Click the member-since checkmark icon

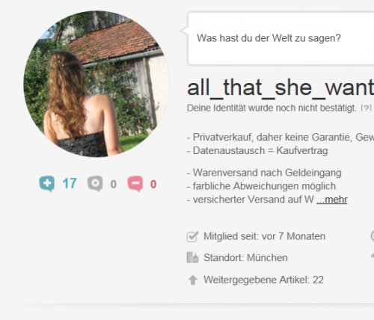tap(192, 236)
